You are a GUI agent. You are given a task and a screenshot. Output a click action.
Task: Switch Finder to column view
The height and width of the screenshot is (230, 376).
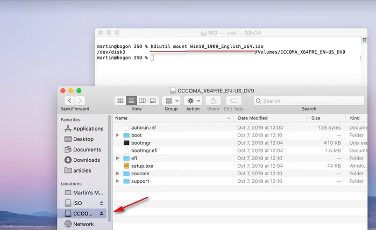click(x=142, y=100)
